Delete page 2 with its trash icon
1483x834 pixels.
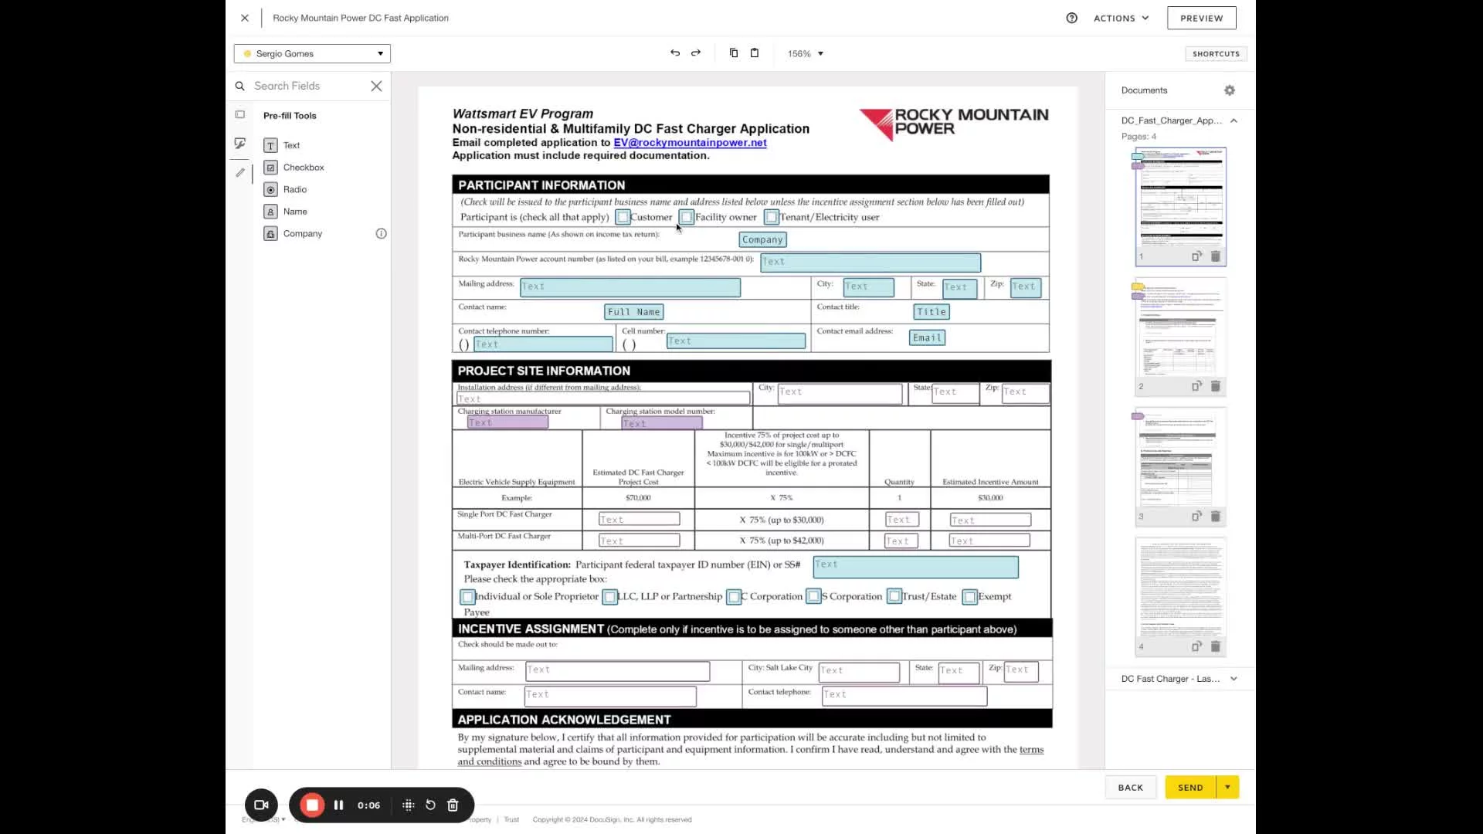tap(1215, 386)
